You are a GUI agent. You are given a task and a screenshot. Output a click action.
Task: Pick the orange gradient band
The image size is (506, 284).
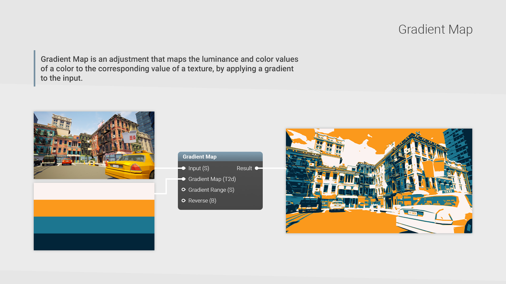tap(94, 208)
